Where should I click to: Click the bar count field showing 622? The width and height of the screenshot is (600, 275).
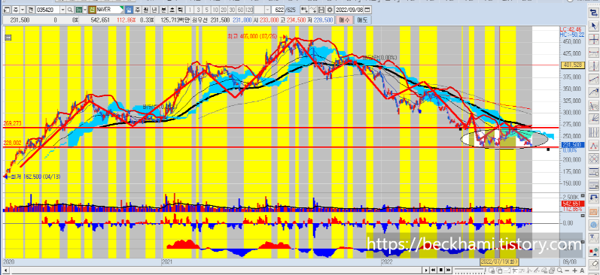point(278,10)
